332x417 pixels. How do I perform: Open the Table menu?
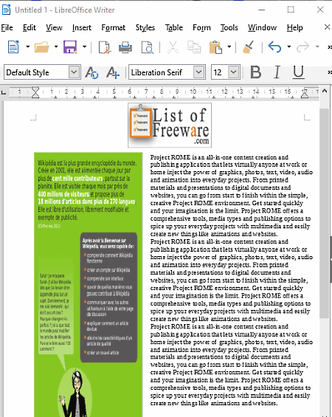(174, 27)
